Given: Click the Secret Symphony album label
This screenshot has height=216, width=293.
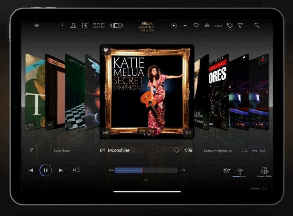Looking at the screenshot, I should (216, 151).
